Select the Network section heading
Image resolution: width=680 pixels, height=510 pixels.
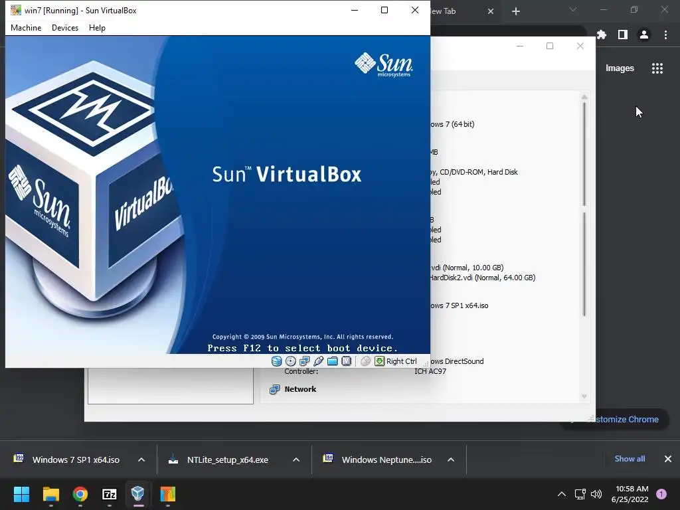click(x=300, y=389)
